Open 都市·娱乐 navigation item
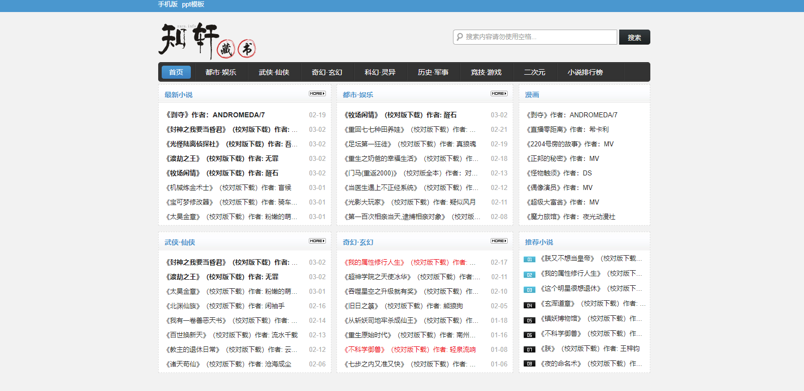804x391 pixels. [221, 72]
